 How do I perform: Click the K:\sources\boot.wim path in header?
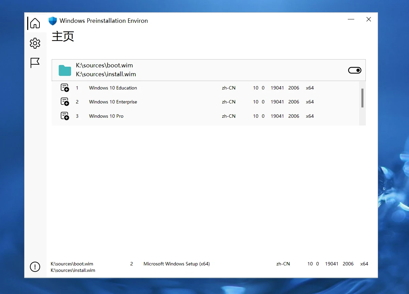(x=104, y=65)
